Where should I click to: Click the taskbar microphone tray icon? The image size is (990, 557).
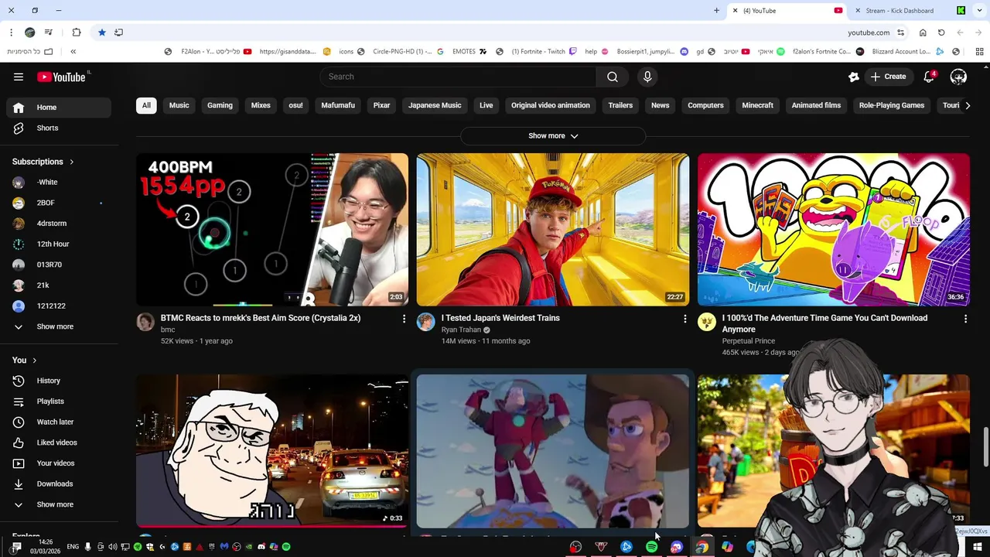pos(87,547)
